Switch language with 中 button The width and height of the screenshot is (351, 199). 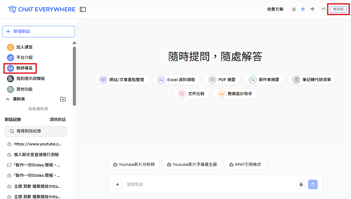click(x=312, y=9)
